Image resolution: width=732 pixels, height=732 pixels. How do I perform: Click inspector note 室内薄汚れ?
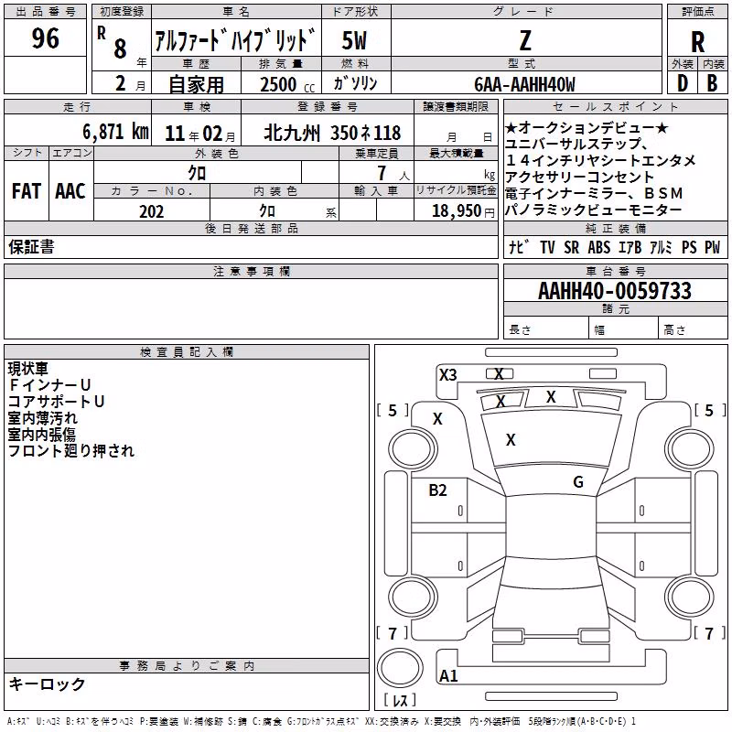43,418
